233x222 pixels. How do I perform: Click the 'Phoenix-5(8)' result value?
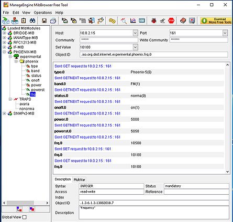(141, 72)
